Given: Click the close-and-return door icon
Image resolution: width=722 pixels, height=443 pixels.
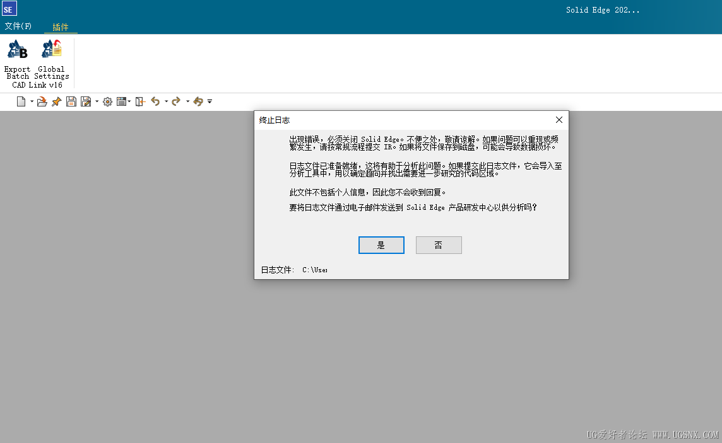Looking at the screenshot, I should (141, 101).
